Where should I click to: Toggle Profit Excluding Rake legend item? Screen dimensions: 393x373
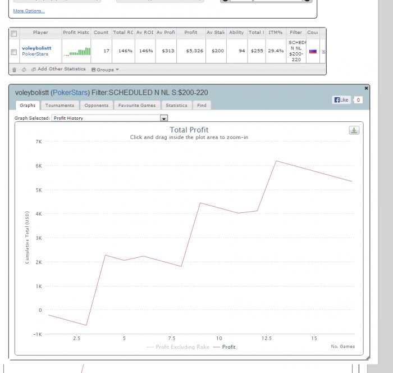(x=178, y=347)
